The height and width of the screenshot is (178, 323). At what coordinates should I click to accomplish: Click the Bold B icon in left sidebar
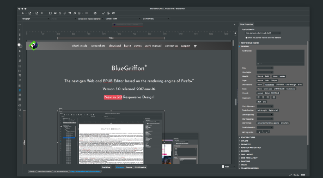click(x=20, y=51)
